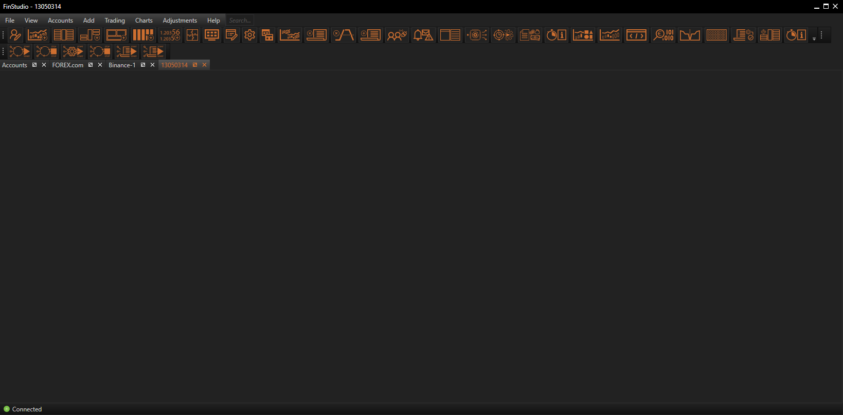Click the Search input field
The height and width of the screenshot is (415, 843).
tap(240, 21)
